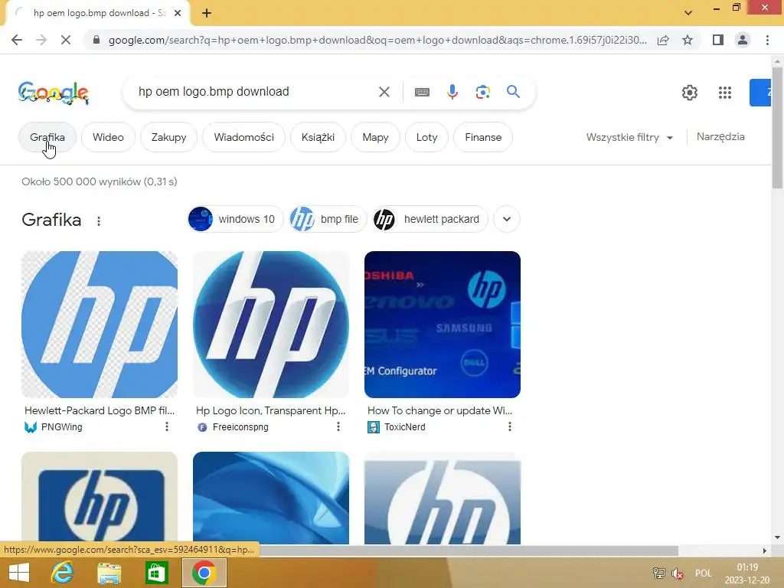784x588 pixels.
Task: Open network status tray icon
Action: point(658,573)
